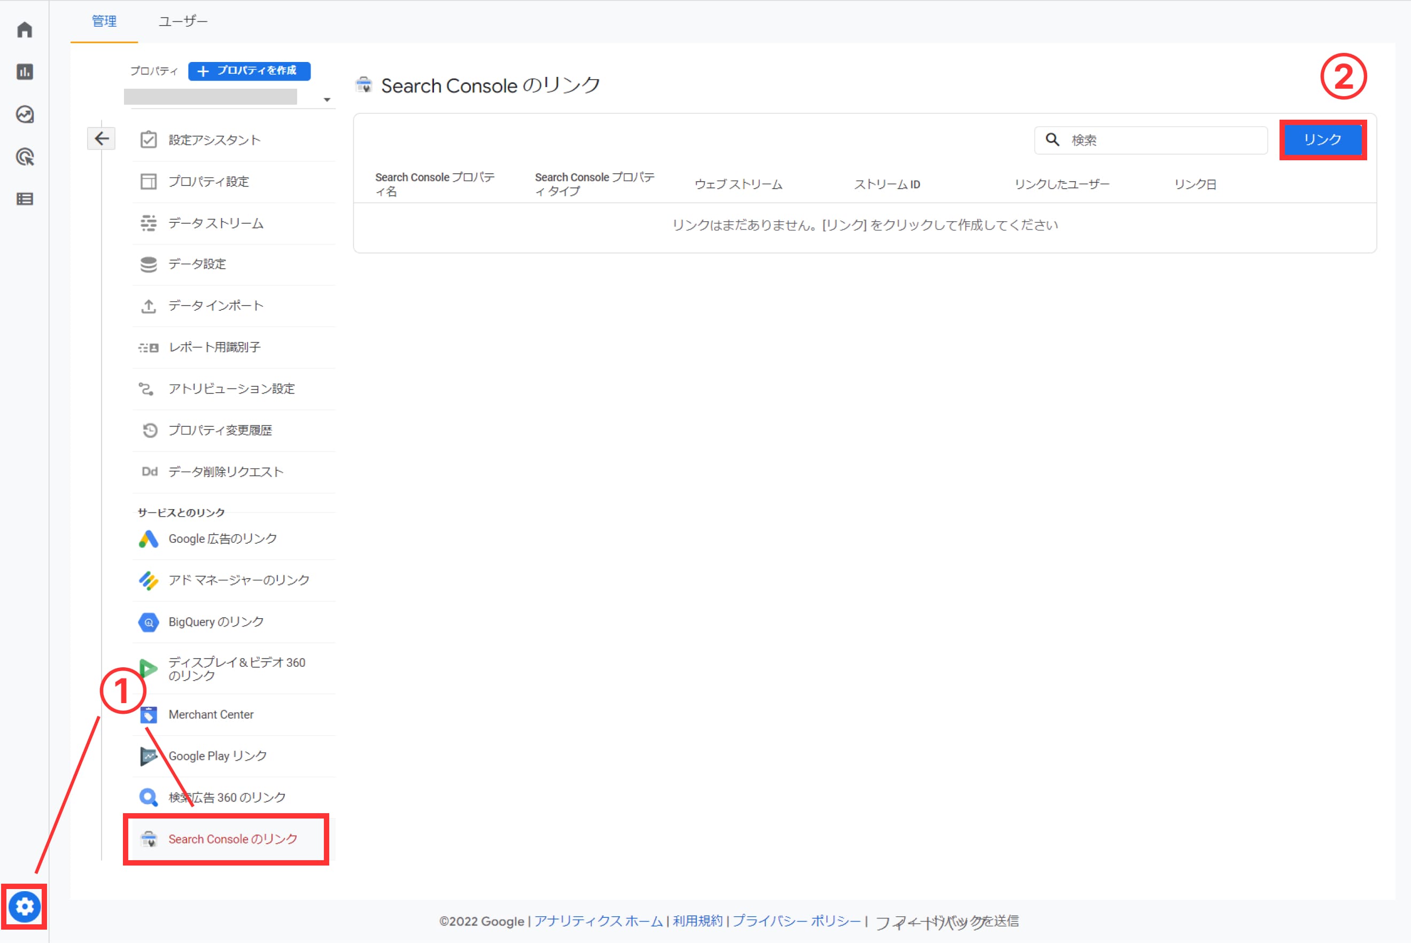The height and width of the screenshot is (943, 1411).
Task: Click the プロパティ変更履歴 history icon
Action: 150,431
